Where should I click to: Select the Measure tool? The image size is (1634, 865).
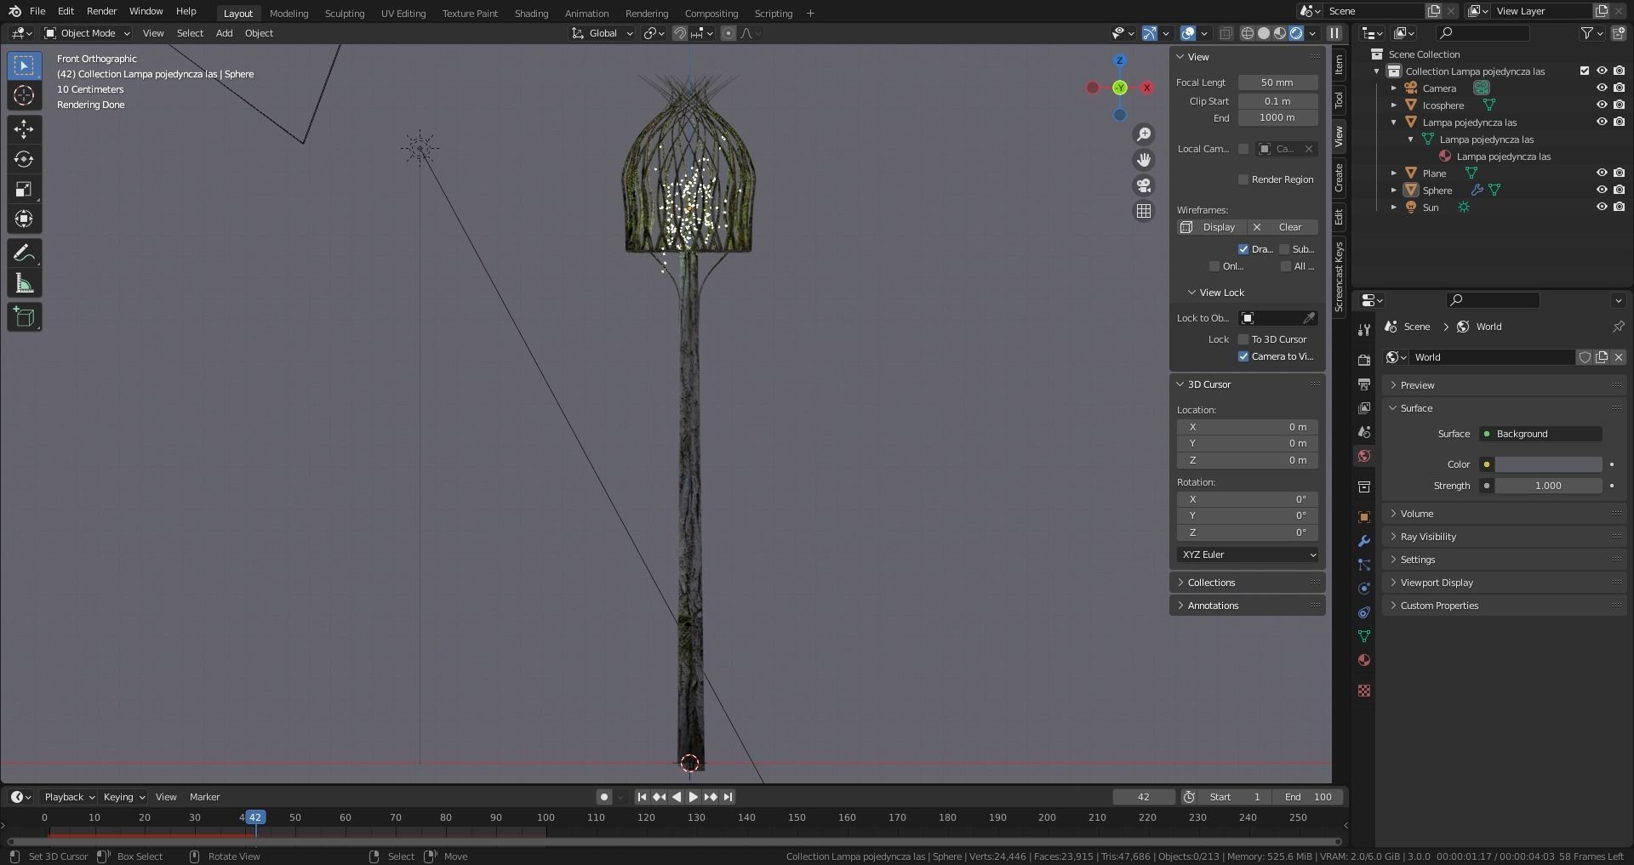point(24,283)
